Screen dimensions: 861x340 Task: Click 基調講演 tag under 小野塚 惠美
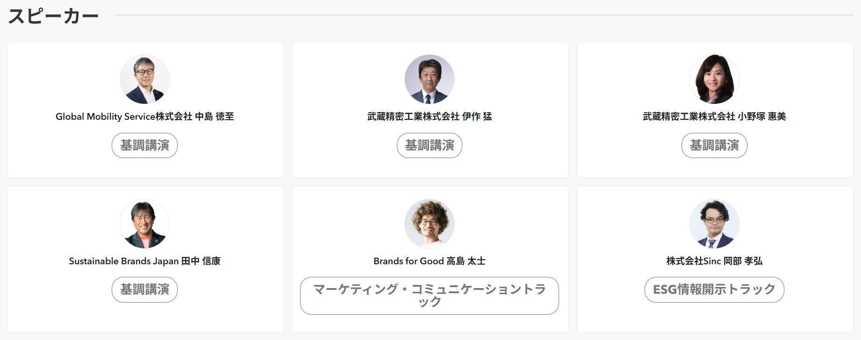pyautogui.click(x=714, y=145)
